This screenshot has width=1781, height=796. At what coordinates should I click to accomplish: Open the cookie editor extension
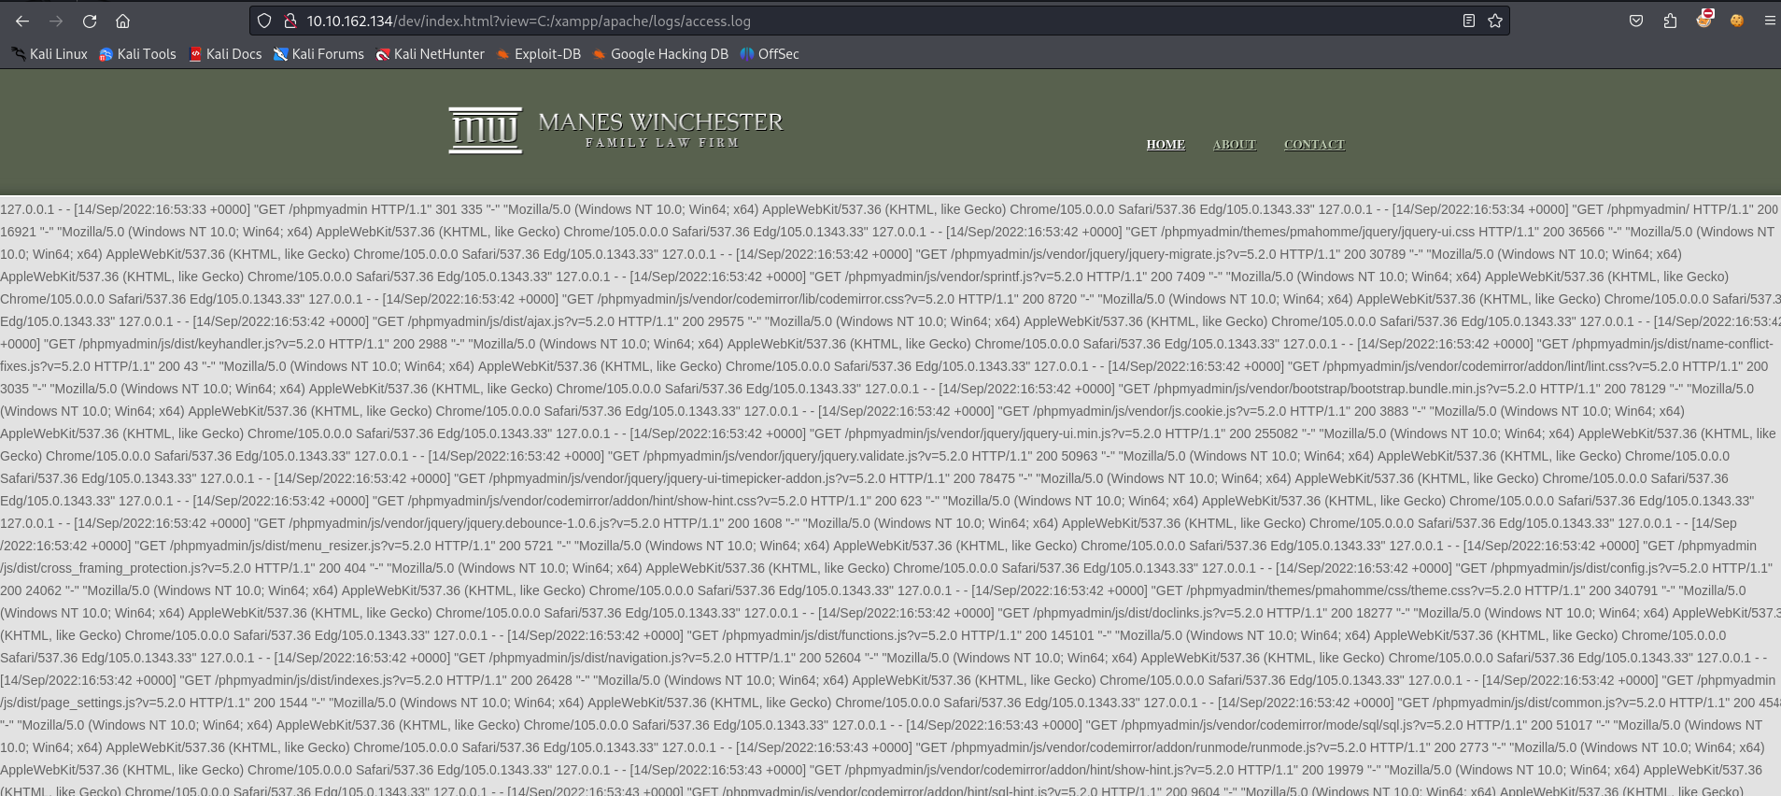coord(1737,21)
